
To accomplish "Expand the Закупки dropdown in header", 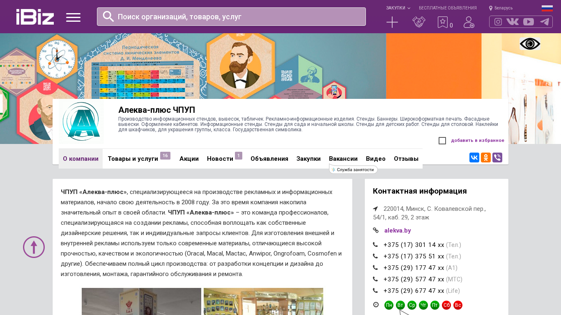I will point(398,8).
